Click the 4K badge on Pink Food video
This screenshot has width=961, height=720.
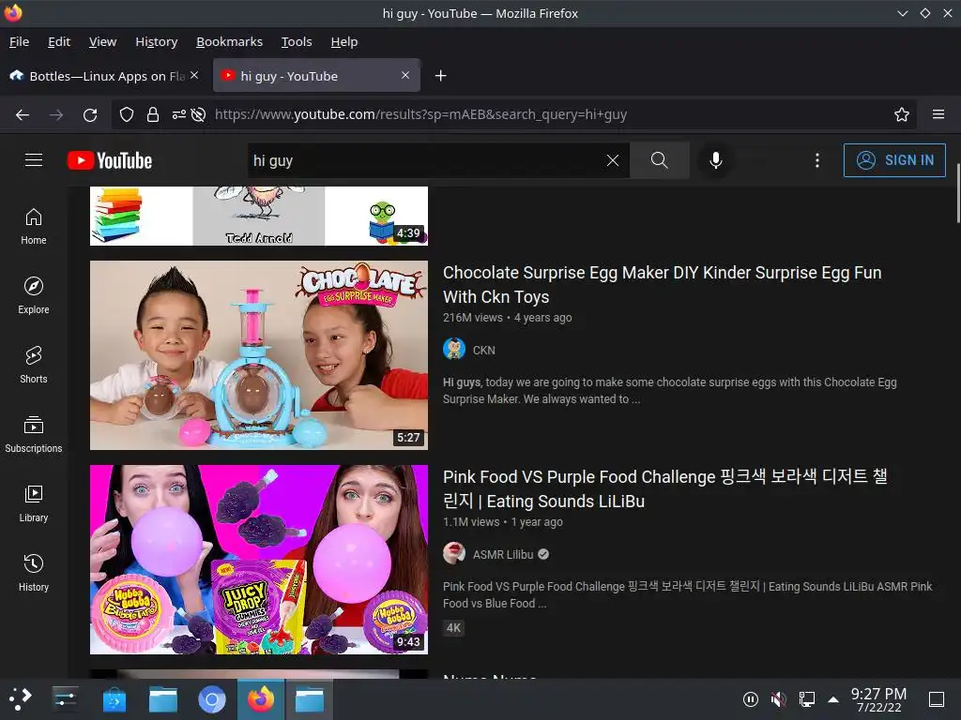click(x=453, y=627)
